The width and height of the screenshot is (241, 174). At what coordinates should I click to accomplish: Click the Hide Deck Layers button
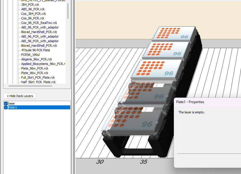tap(20, 96)
